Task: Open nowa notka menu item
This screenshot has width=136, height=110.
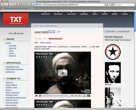Action: tap(71, 14)
